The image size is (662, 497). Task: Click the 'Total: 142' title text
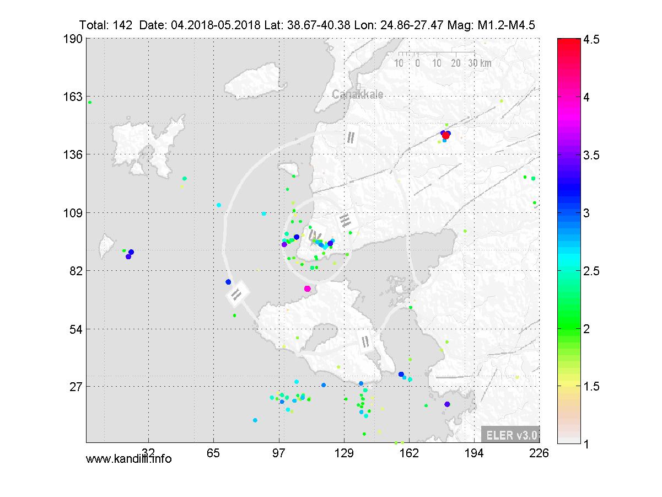point(105,25)
